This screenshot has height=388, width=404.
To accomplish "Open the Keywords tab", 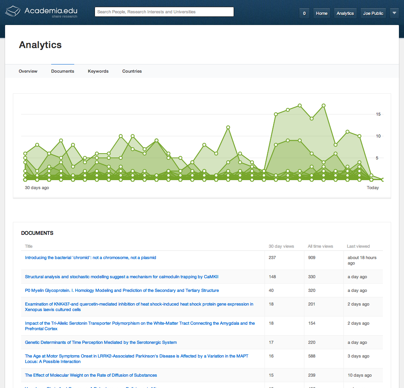I will tap(98, 71).
